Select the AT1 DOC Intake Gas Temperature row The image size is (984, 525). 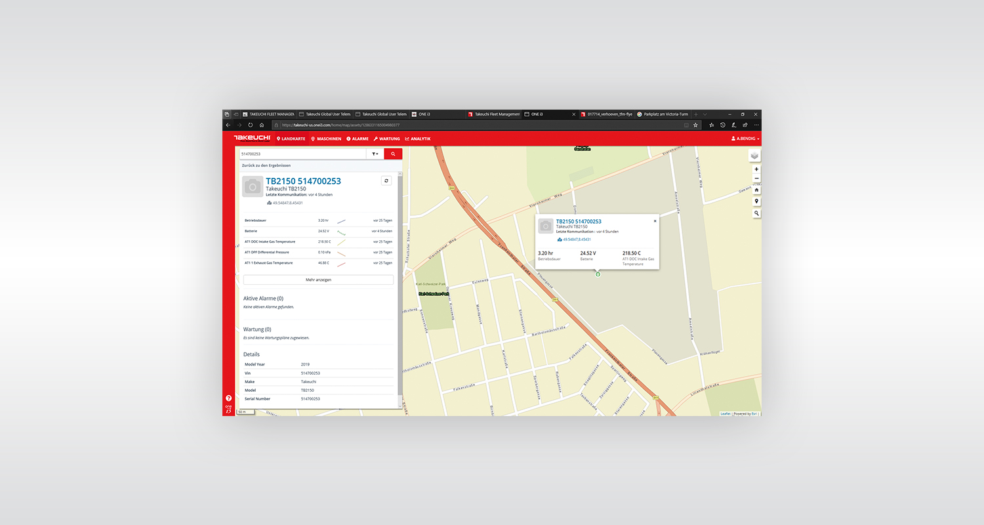tap(318, 241)
